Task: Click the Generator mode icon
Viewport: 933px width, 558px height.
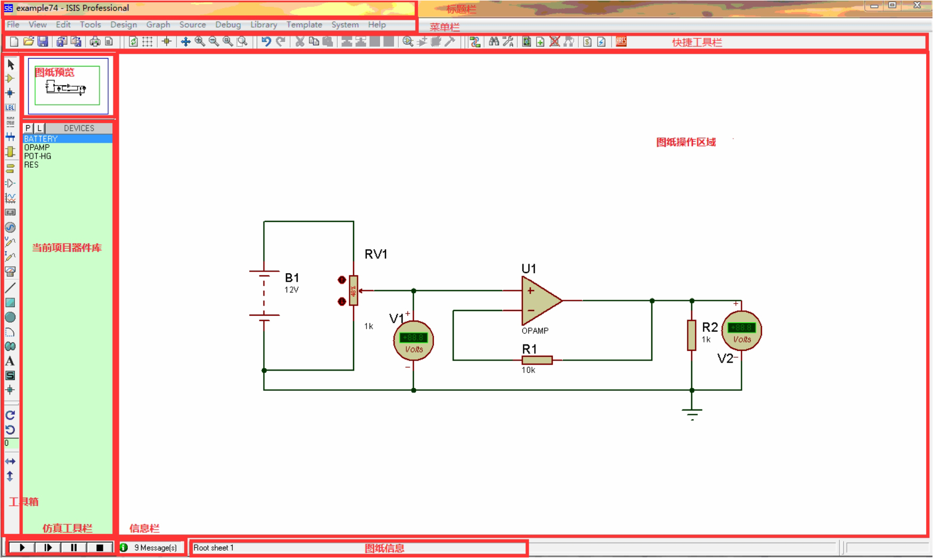Action: click(x=10, y=227)
